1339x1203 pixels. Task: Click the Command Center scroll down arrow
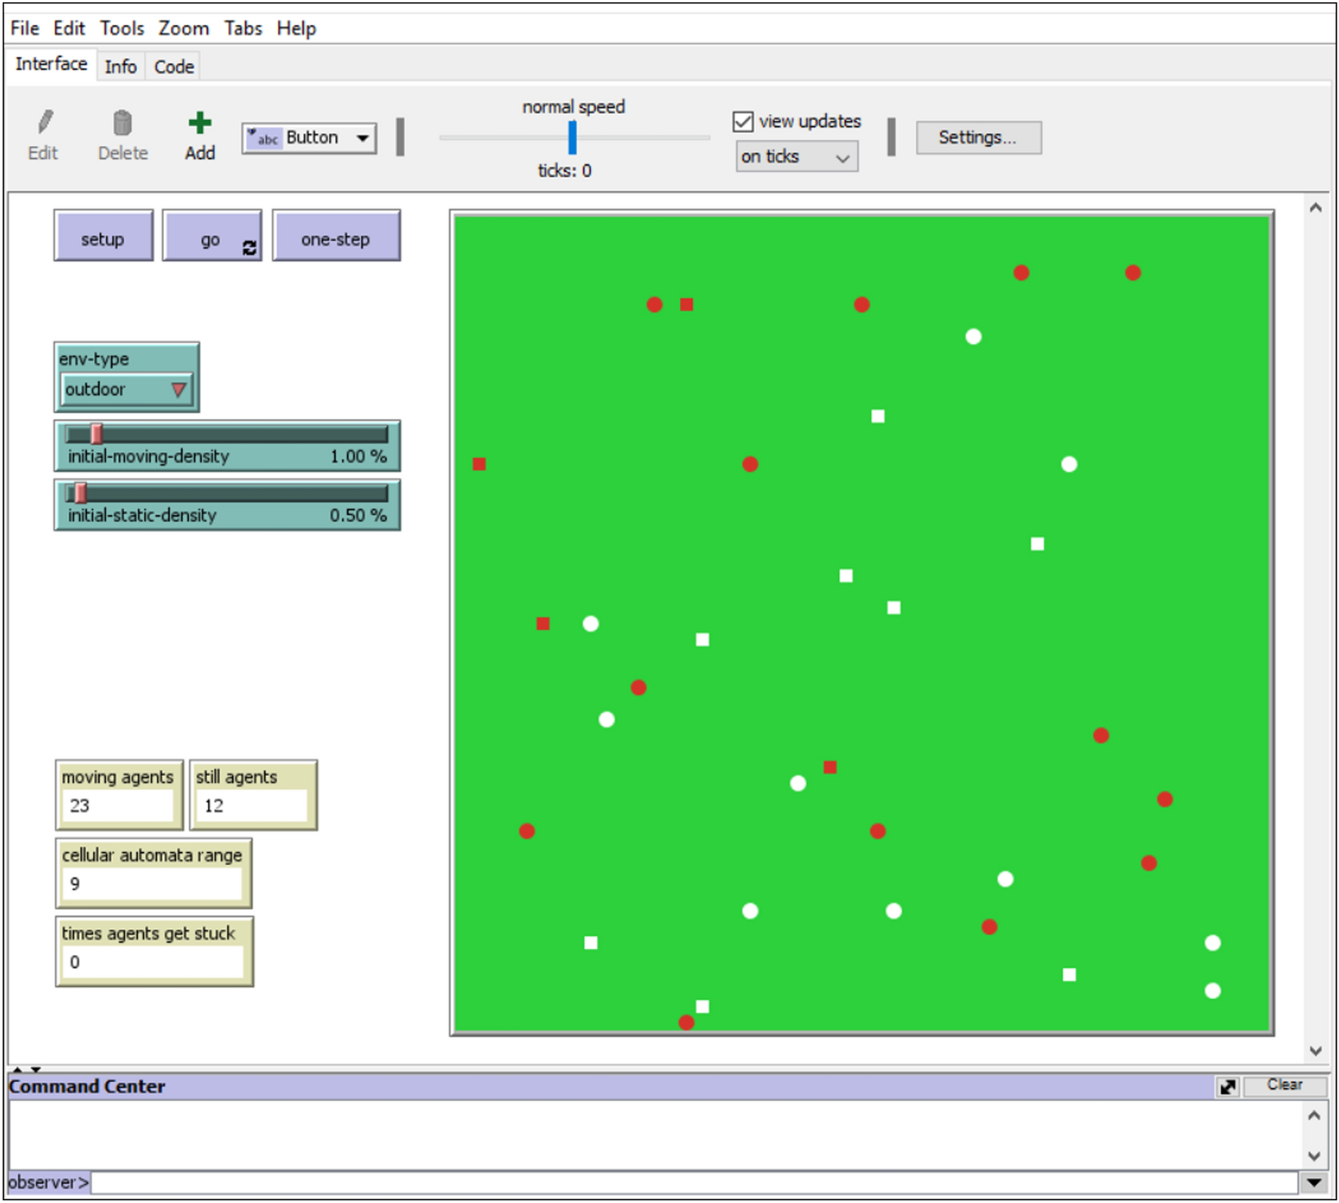coord(1314,1155)
